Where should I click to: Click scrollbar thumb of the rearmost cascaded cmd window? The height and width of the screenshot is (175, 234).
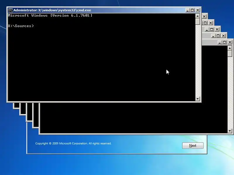230,54
